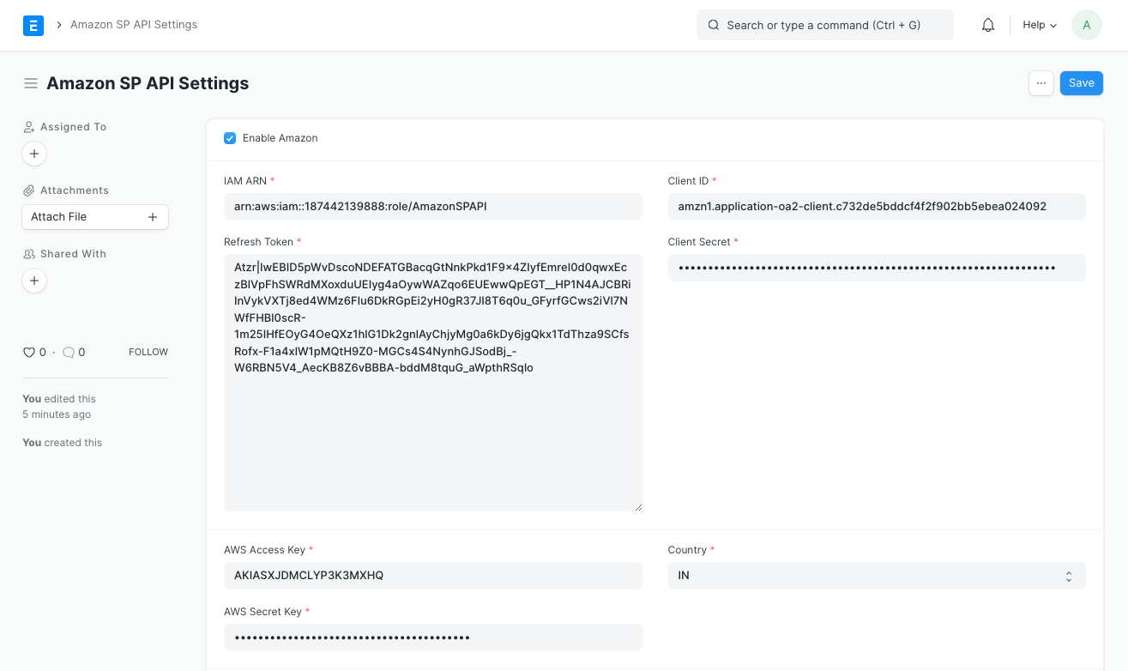The height and width of the screenshot is (671, 1128).
Task: Open the notifications bell
Action: click(x=987, y=25)
